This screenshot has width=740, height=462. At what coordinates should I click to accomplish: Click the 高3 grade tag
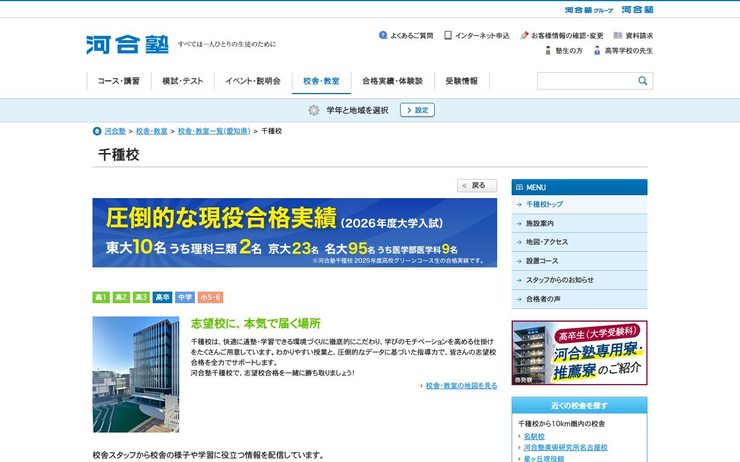click(141, 297)
